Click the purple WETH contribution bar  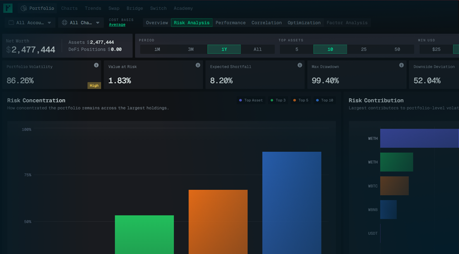pyautogui.click(x=419, y=138)
